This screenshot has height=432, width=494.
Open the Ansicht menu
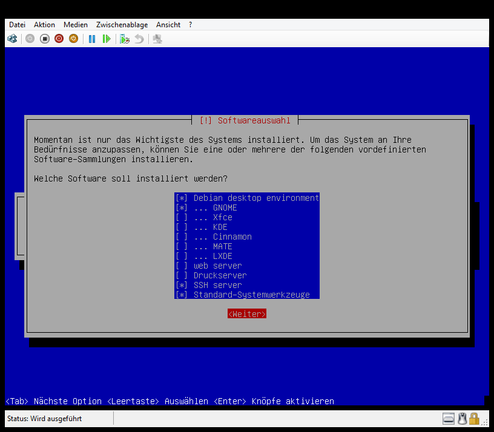click(168, 25)
